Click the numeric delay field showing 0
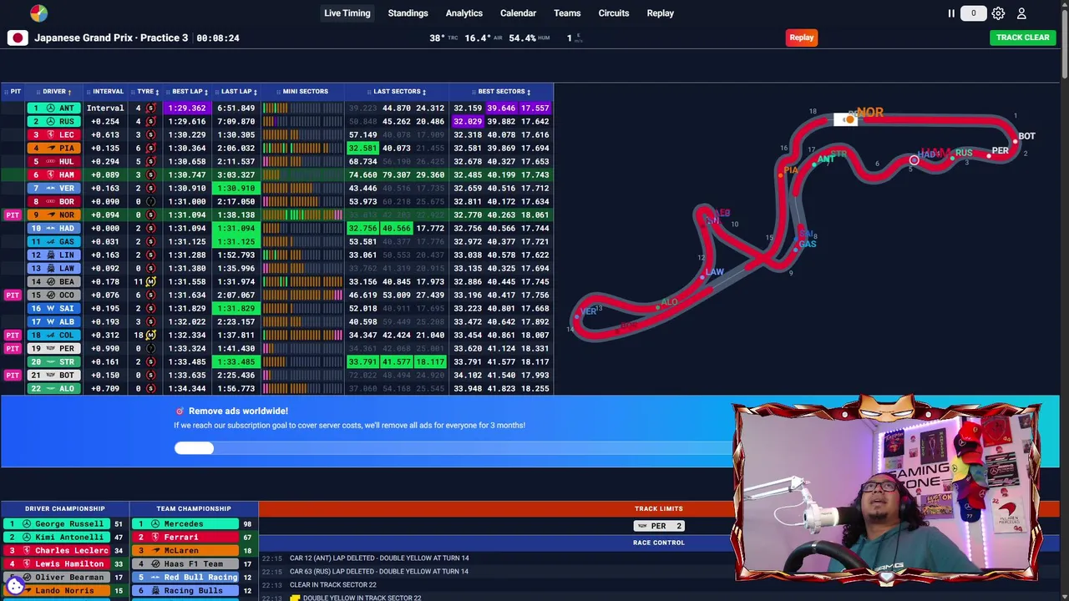The image size is (1069, 601). pyautogui.click(x=973, y=13)
